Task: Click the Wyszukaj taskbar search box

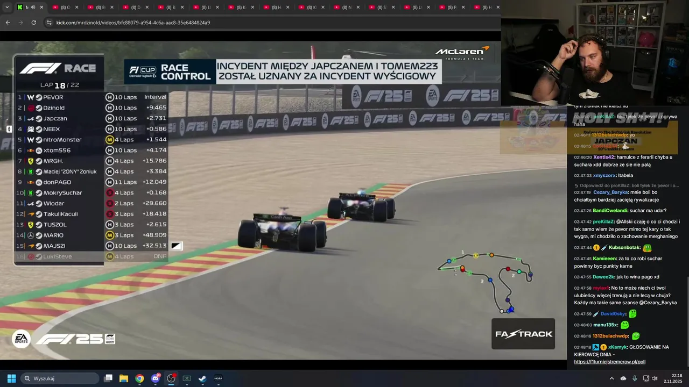Action: point(60,378)
